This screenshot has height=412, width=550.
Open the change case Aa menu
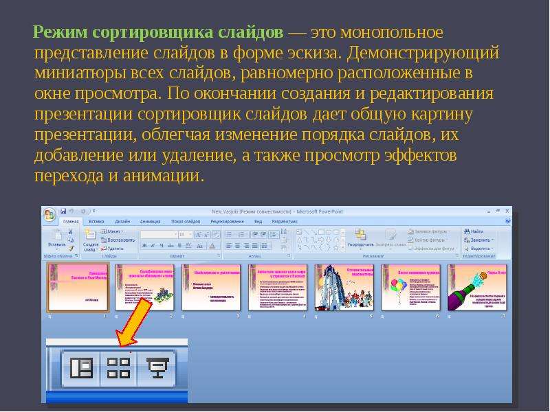tap(200, 246)
